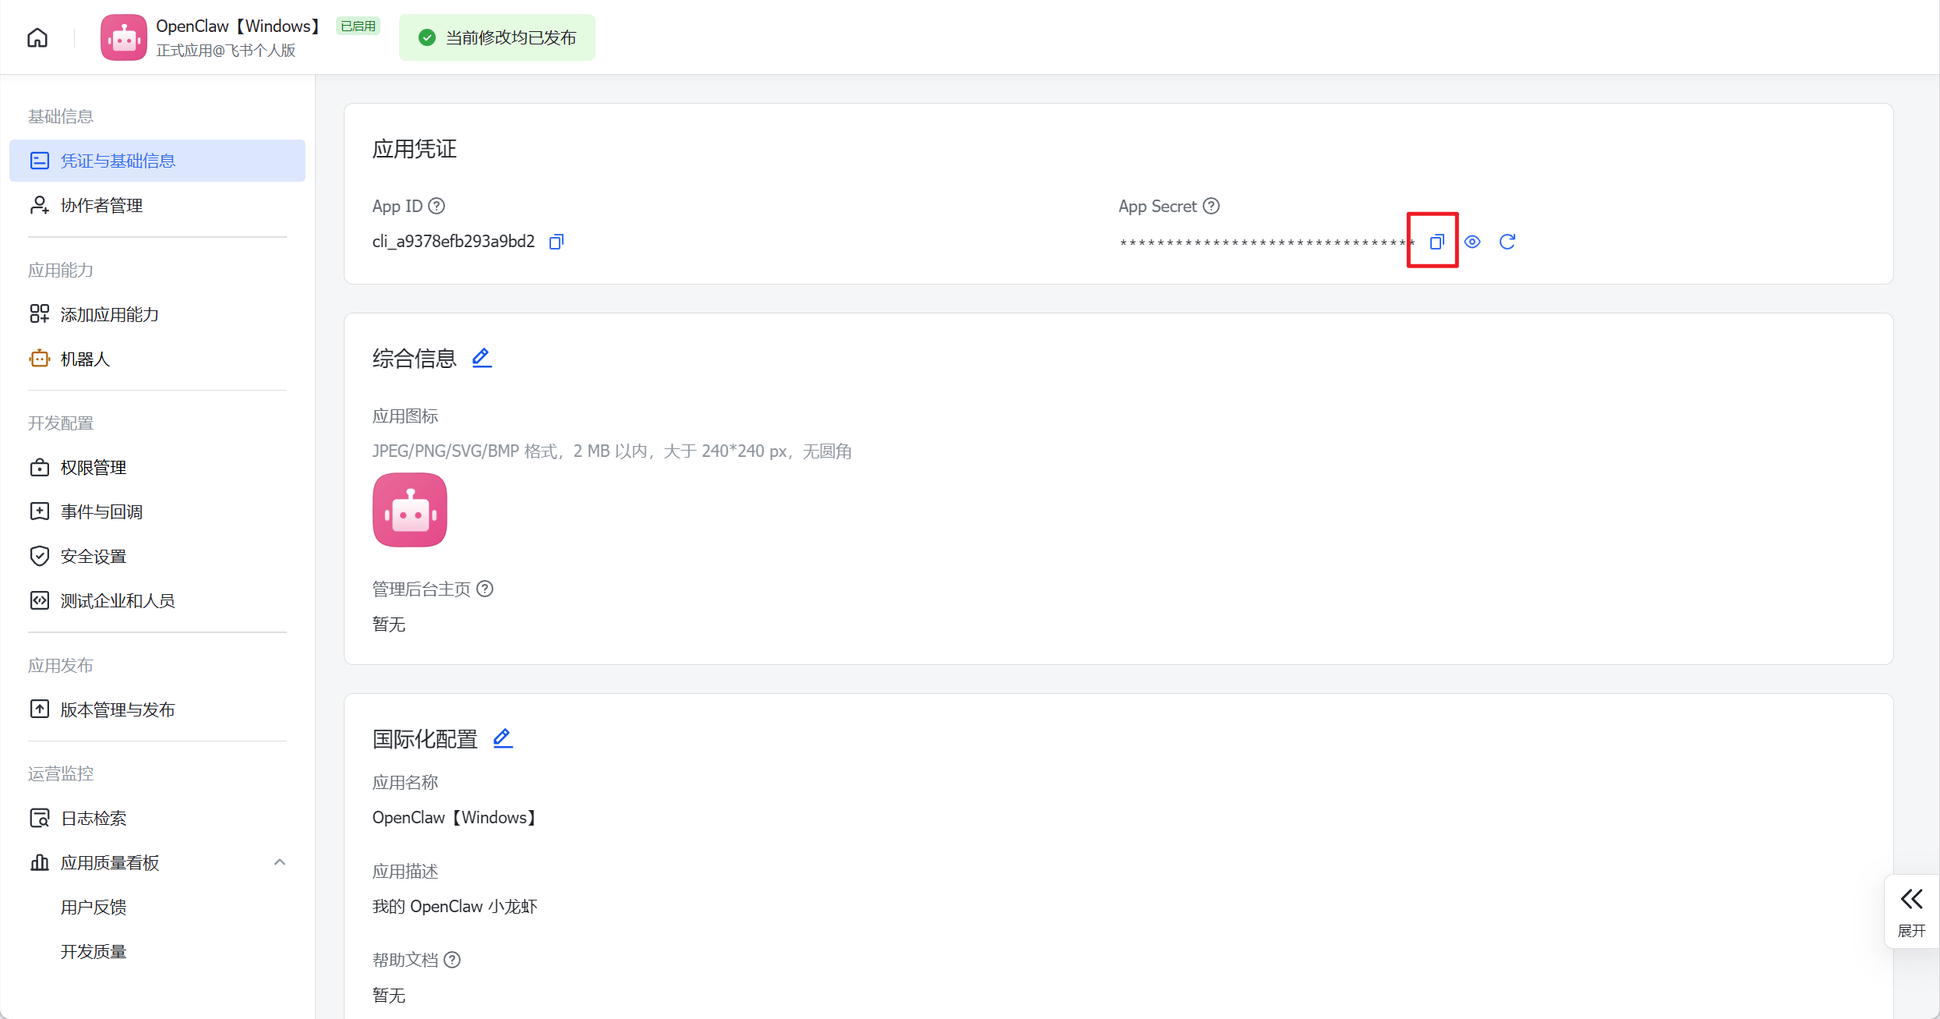Copy the App Secret value
Screen dimensions: 1940x1019
coord(1436,242)
